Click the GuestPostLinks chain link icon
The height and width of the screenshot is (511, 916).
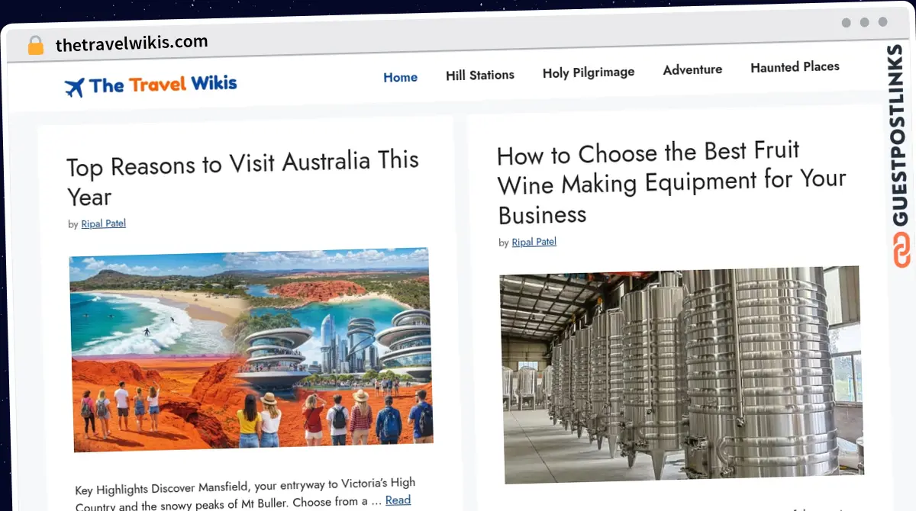coord(901,251)
